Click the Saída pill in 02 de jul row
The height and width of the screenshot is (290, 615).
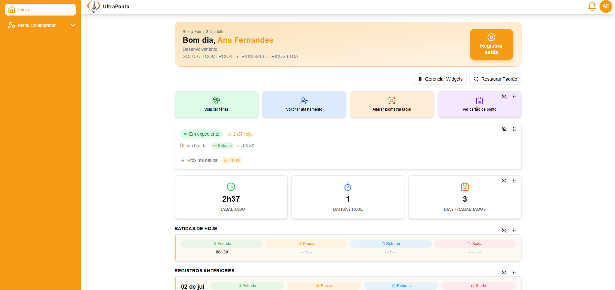click(x=478, y=286)
